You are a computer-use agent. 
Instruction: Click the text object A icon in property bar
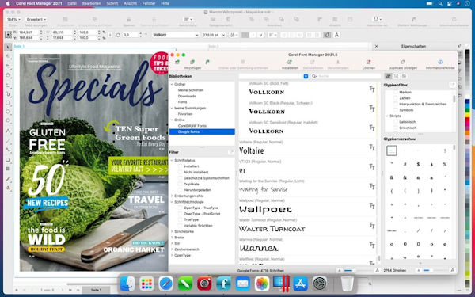tap(336, 35)
